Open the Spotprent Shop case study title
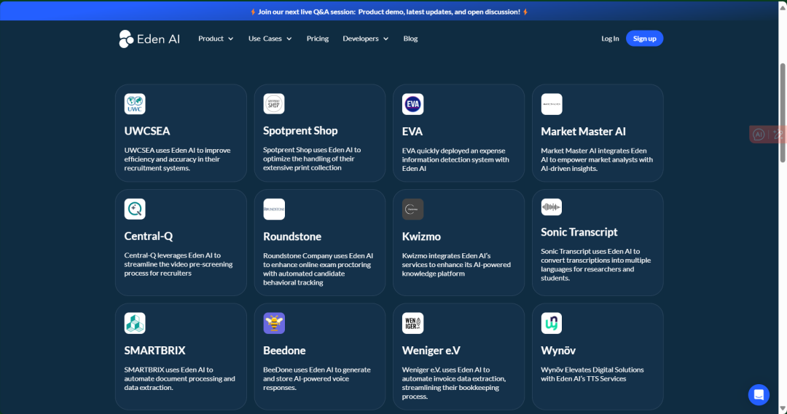This screenshot has width=787, height=414. (x=300, y=131)
